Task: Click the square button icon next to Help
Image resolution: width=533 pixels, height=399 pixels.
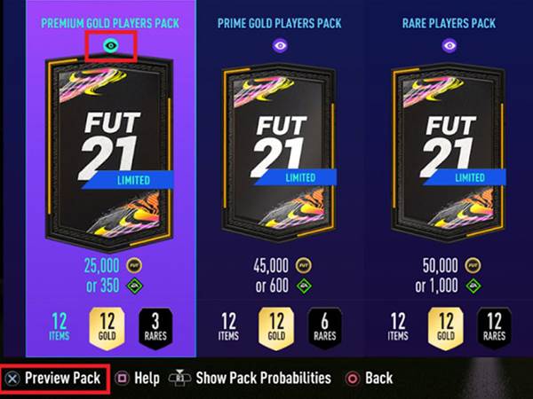Action: tap(123, 379)
